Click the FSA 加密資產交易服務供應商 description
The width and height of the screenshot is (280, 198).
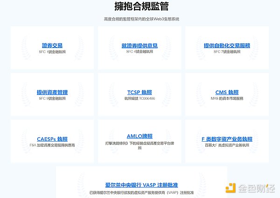tap(52, 145)
